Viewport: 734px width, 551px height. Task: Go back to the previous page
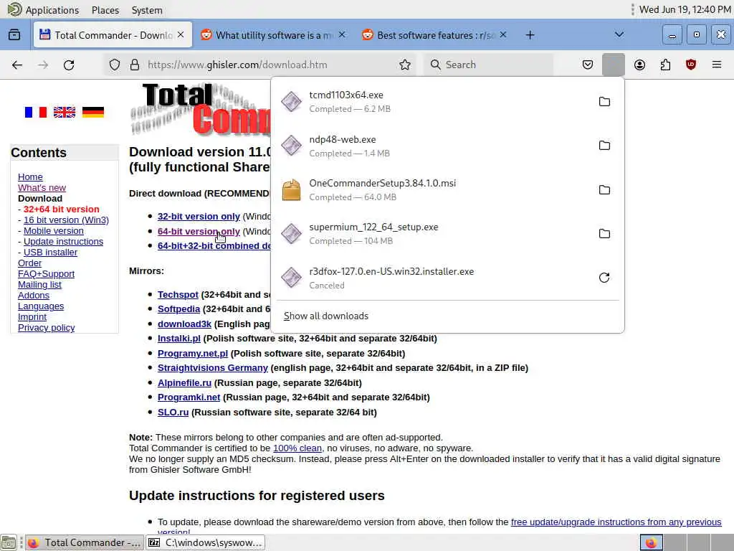[17, 65]
